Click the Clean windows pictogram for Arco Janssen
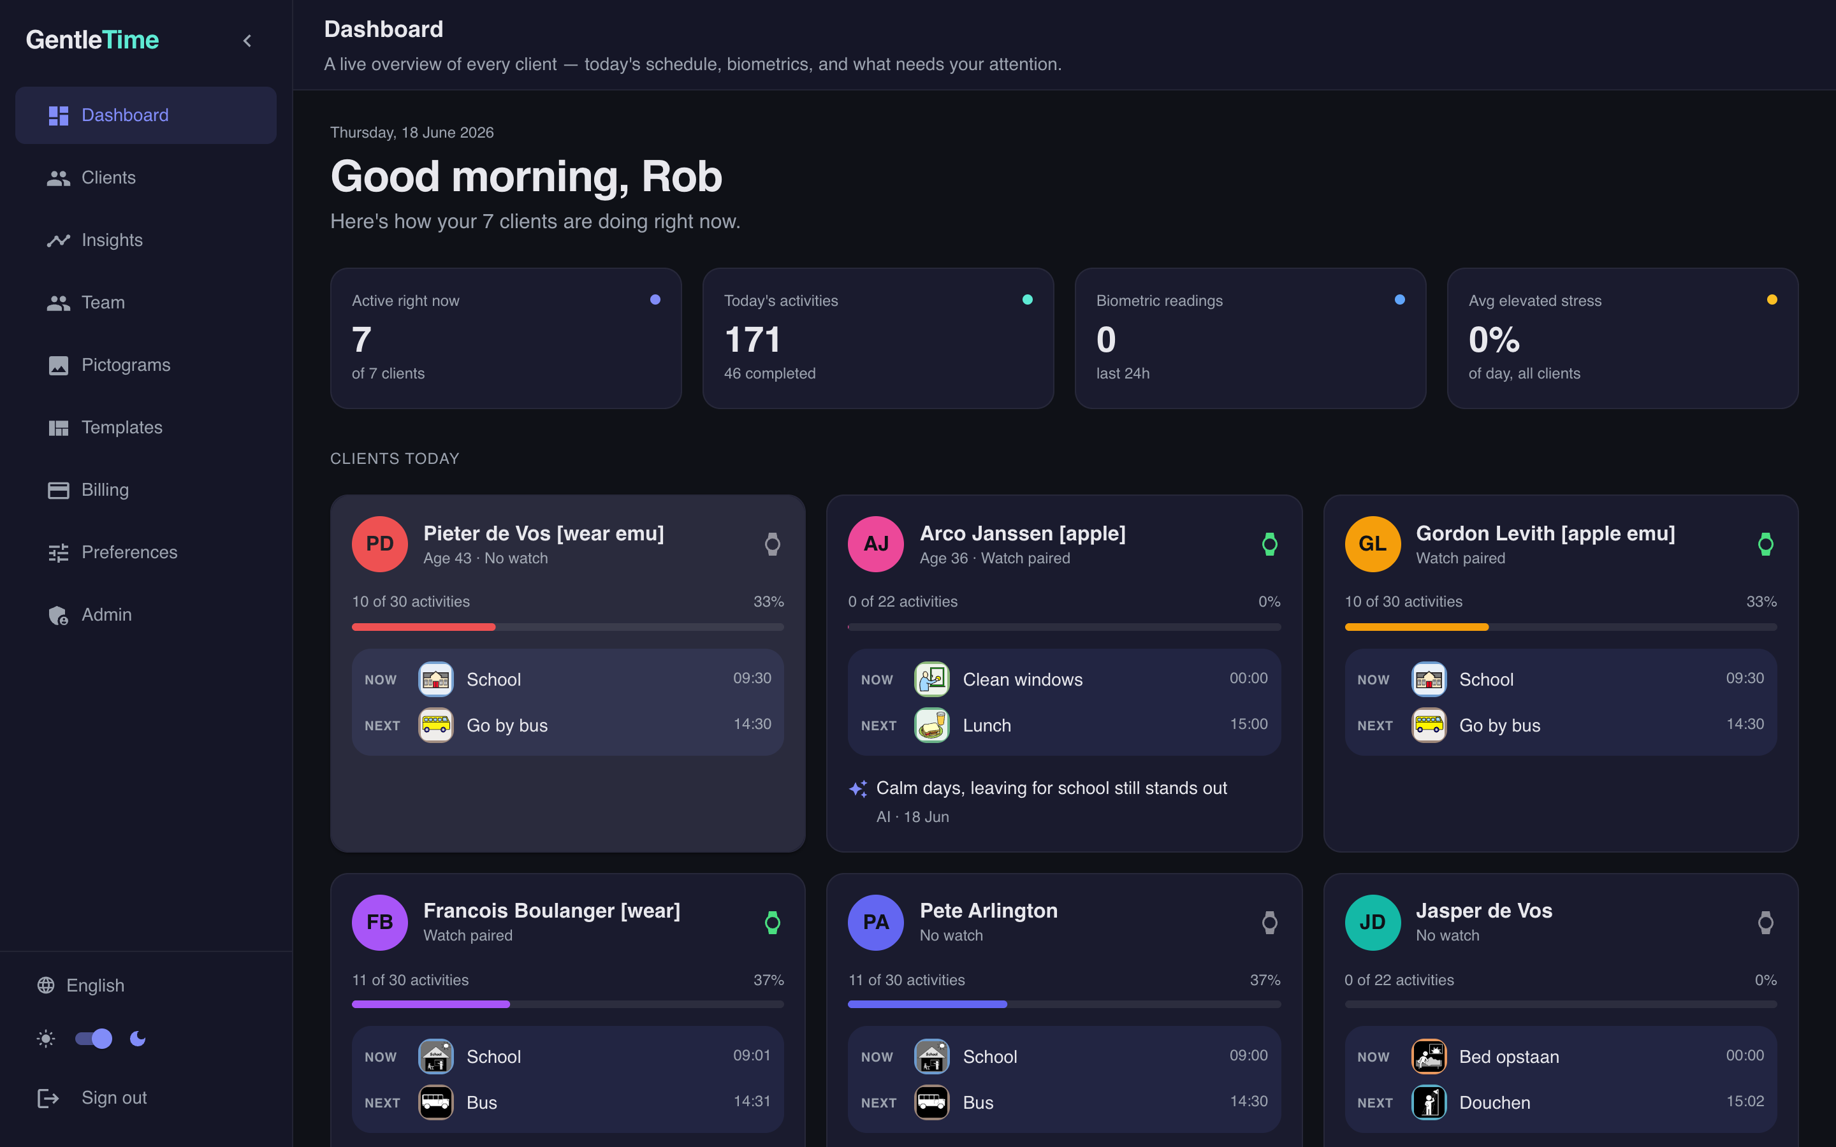The height and width of the screenshot is (1147, 1836). 931,680
